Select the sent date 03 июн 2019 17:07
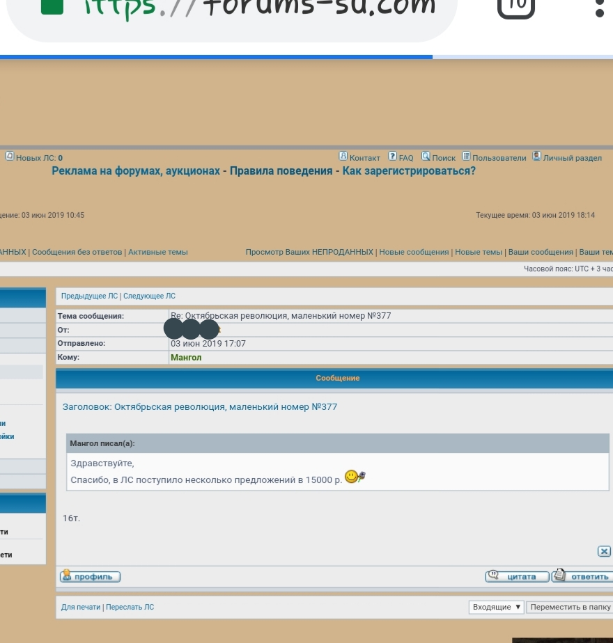 click(208, 344)
